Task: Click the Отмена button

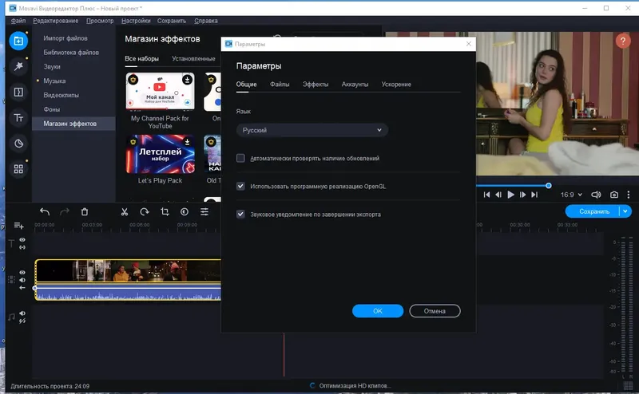Action: coord(435,311)
